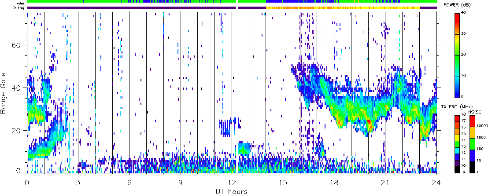Select the purple 10-11 MHz TX FRQ swatch

[458, 163]
